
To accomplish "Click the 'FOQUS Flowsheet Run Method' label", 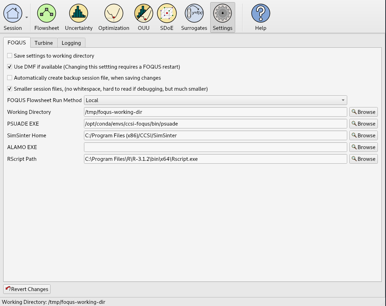I will tap(44, 100).
